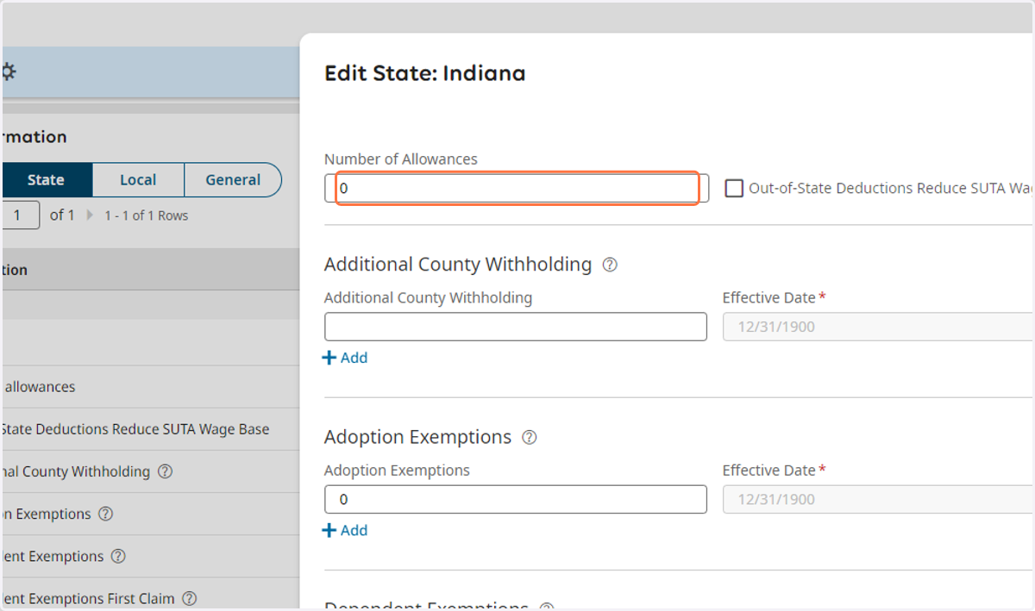Click help icon next to County Withholding row

coord(166,471)
